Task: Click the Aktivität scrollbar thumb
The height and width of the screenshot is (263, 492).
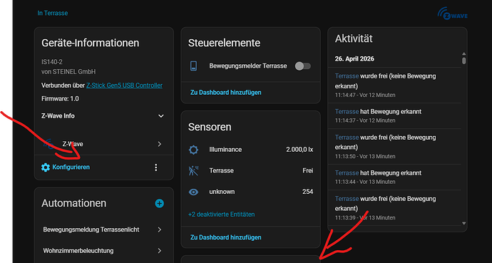Action: click(x=464, y=61)
